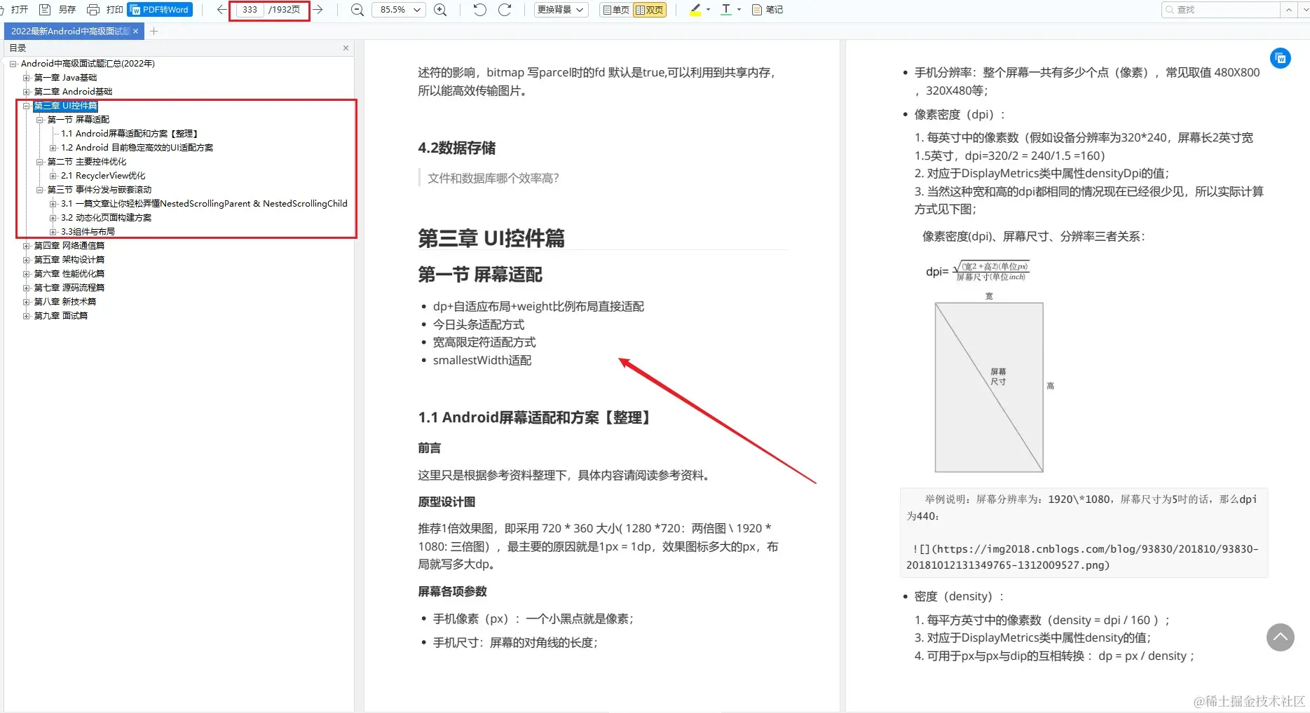Zoom out of the document

click(357, 9)
